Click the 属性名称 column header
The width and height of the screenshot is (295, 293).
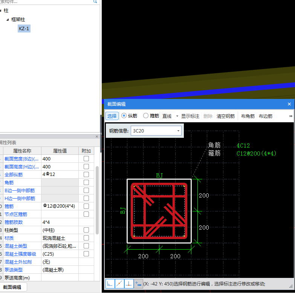pos(22,151)
